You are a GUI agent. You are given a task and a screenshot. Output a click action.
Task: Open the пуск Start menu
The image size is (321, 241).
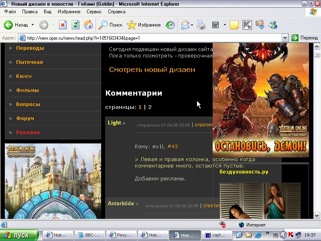coord(19,235)
